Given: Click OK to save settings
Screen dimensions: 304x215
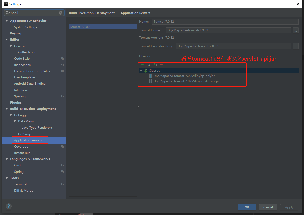Looking at the screenshot, I should pos(247,207).
